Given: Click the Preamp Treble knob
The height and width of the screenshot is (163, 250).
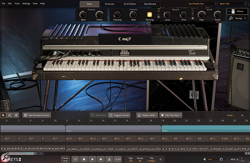Looking at the screenshot, I should (x=99, y=15).
